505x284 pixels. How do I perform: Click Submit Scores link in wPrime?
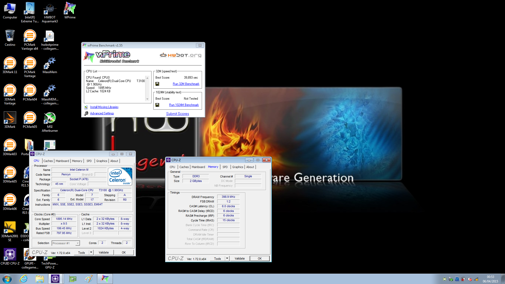click(x=178, y=114)
